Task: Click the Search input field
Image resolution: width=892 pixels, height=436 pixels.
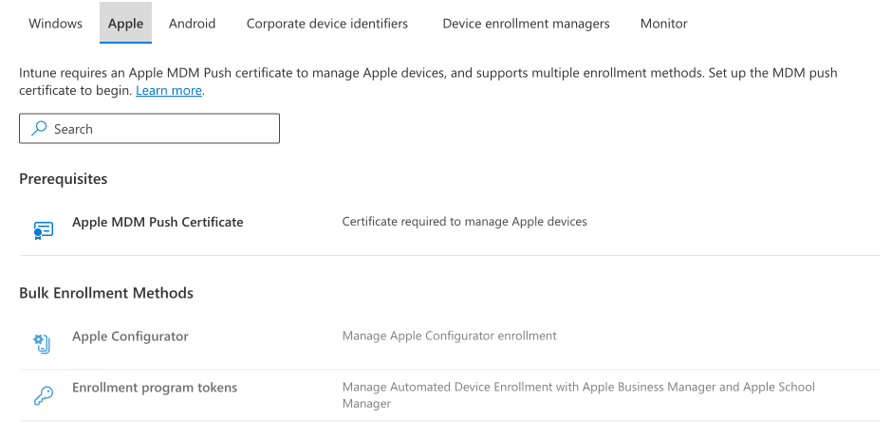Action: point(149,129)
